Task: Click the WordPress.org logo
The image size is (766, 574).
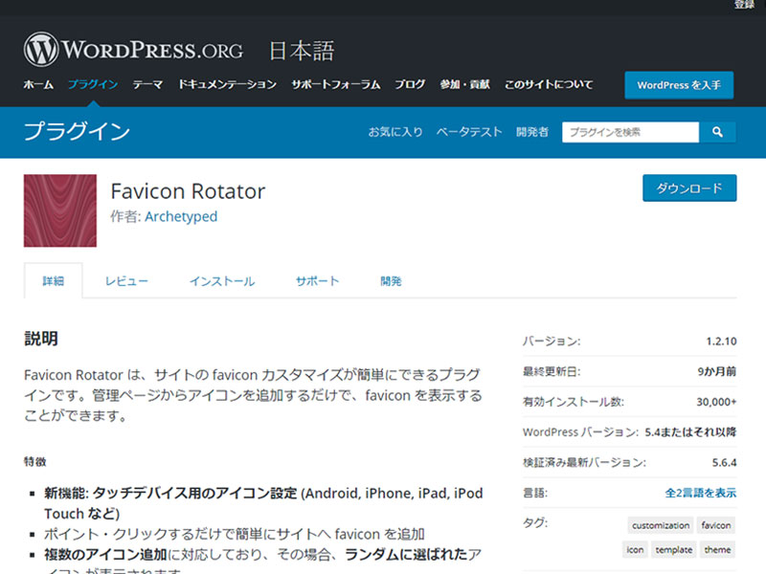Action: (x=133, y=50)
